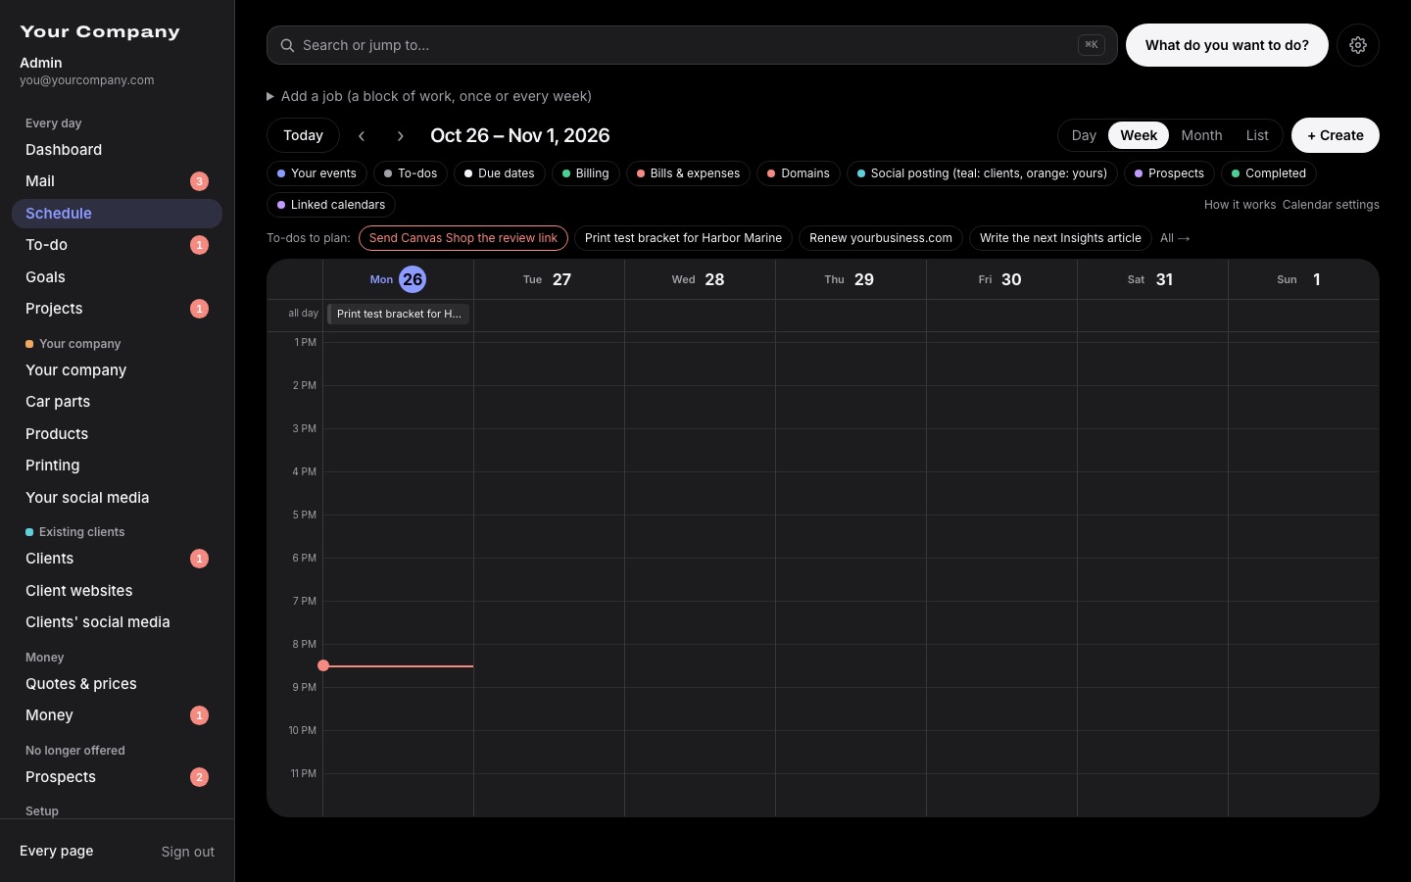The image size is (1411, 882).
Task: Switch to Day view
Action: pyautogui.click(x=1084, y=135)
